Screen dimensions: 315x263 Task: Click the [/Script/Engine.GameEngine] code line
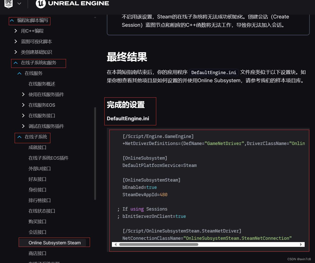[x=158, y=136]
